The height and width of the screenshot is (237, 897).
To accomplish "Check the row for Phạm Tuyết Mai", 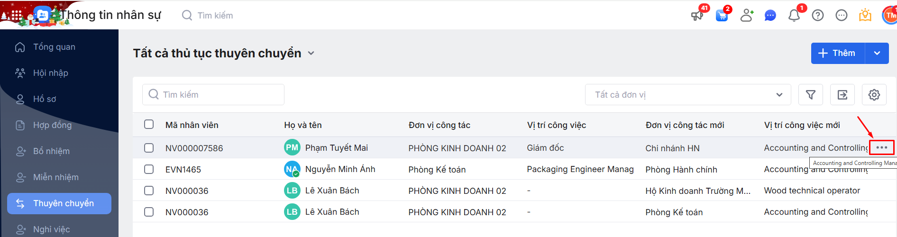I will click(x=149, y=148).
